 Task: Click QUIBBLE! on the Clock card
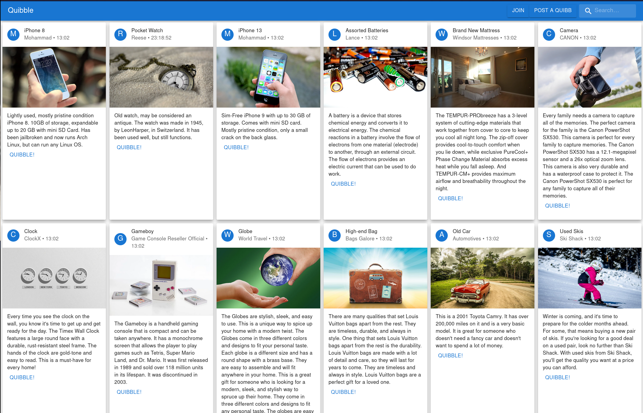22,377
